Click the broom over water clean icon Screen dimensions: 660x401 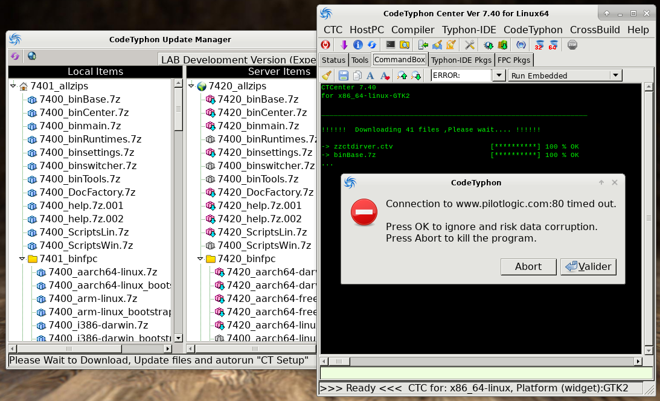[437, 45]
